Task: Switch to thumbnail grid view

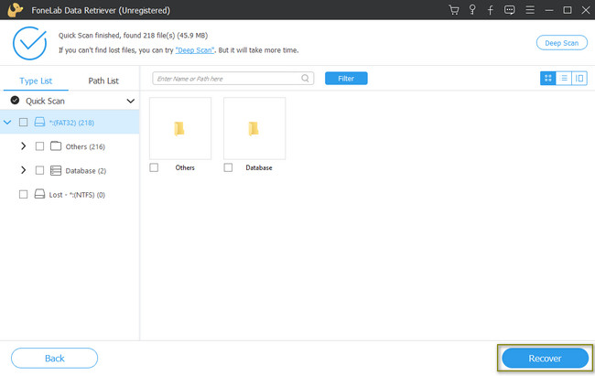Action: [547, 78]
